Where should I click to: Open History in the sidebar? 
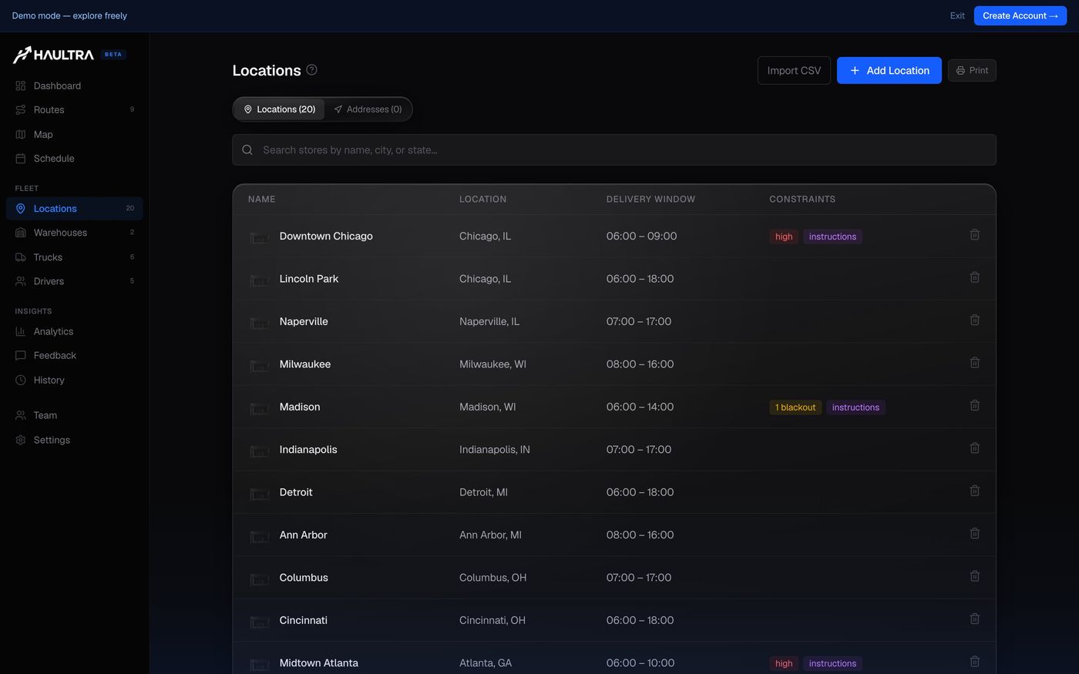[x=74, y=380]
